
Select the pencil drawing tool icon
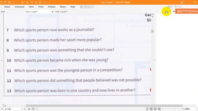[28, 2]
